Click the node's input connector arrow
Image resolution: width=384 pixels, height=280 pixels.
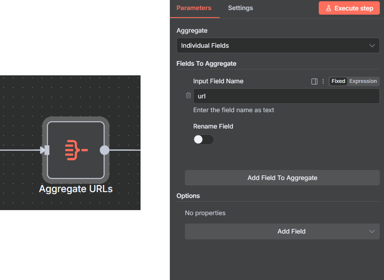(x=45, y=150)
